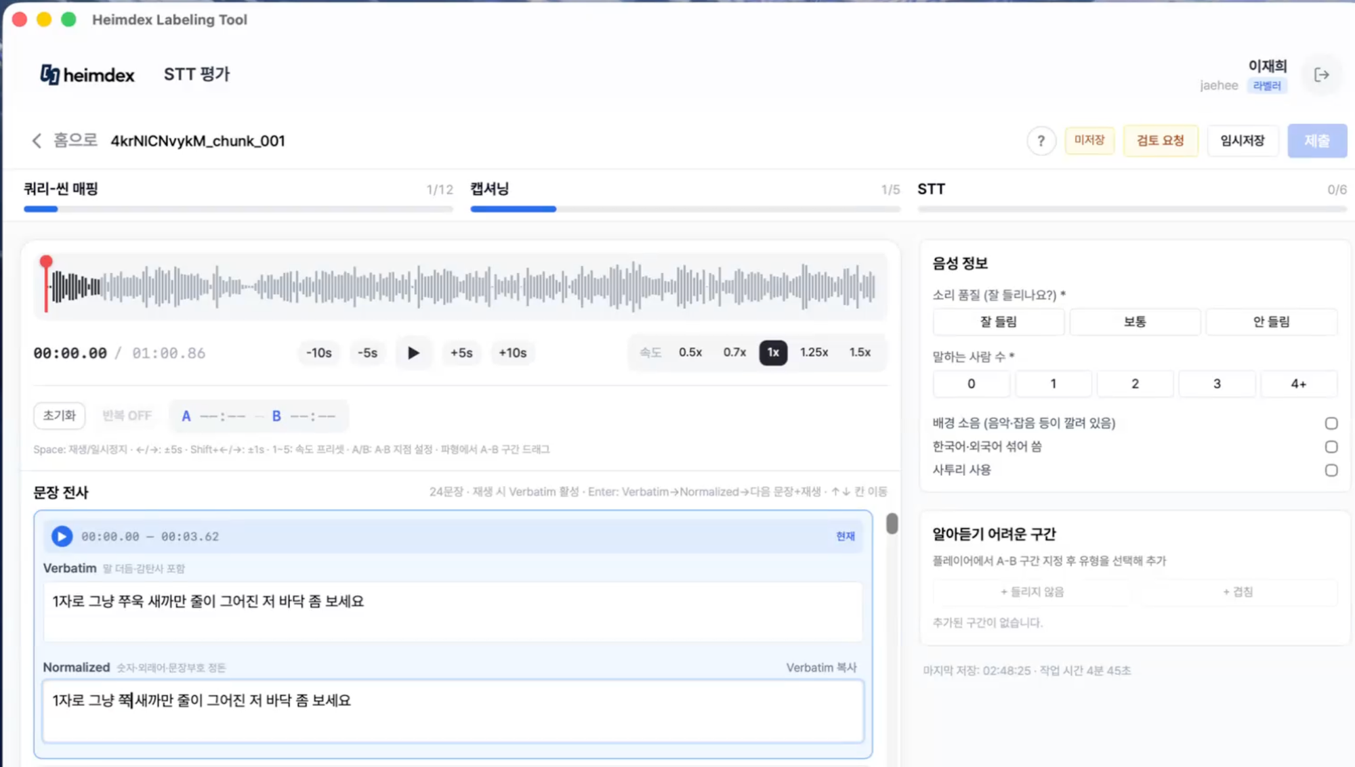1355x767 pixels.
Task: Check the 한국어·외국어 섞어 씀 checkbox
Action: pos(1331,447)
